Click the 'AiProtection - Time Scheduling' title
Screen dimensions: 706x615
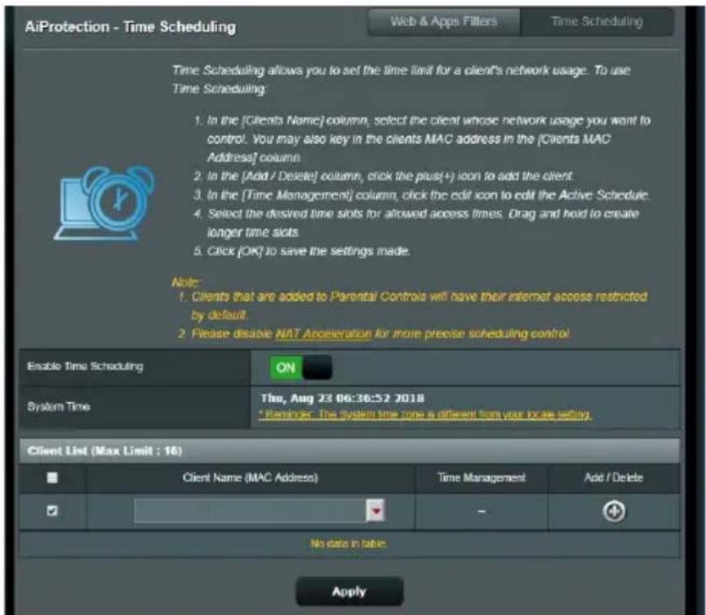[130, 27]
